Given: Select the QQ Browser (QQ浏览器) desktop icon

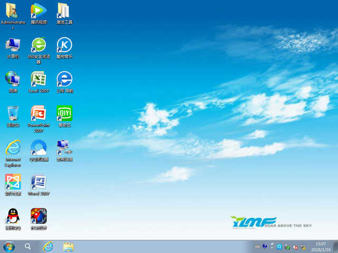Looking at the screenshot, I should click(x=39, y=148).
